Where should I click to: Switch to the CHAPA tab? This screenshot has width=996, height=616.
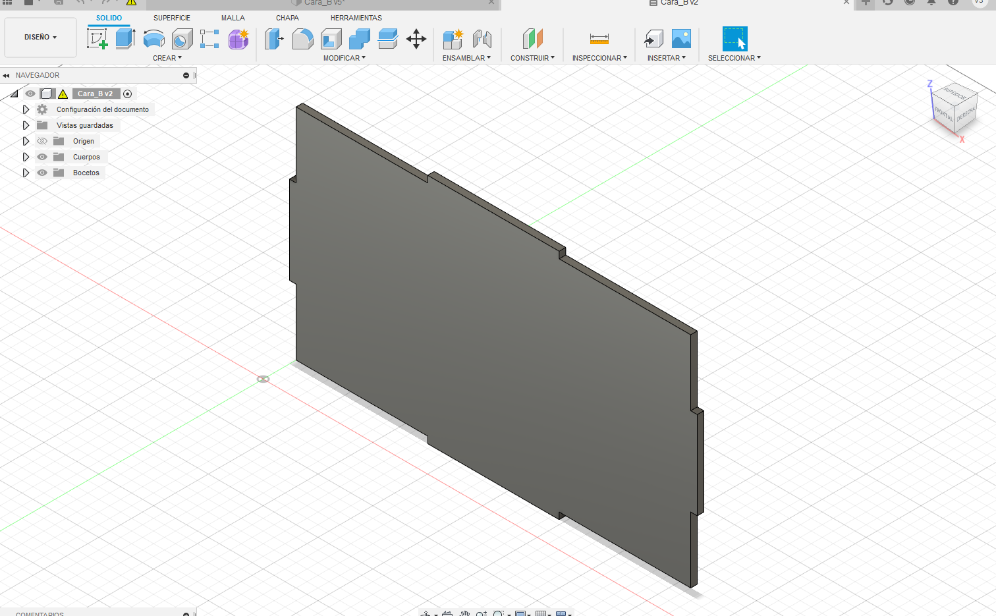tap(287, 18)
